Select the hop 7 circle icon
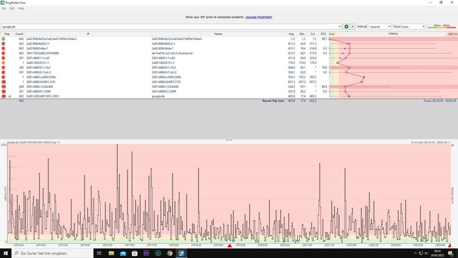The height and width of the screenshot is (258, 458). 3,67
